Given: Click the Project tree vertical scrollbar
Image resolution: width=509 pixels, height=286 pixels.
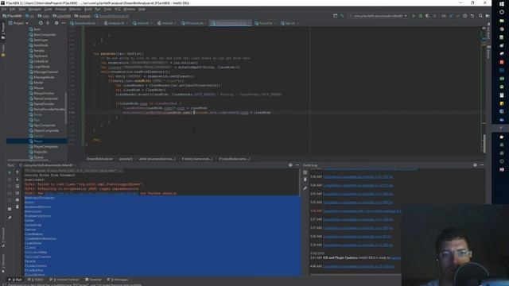Looking at the screenshot, I should click(x=66, y=108).
